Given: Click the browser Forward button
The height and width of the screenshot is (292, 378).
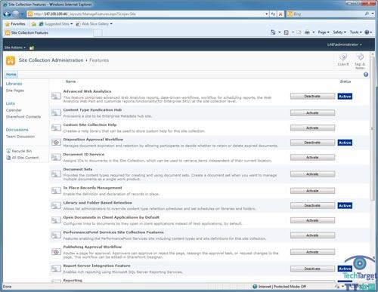Looking at the screenshot, I should coord(16,14).
